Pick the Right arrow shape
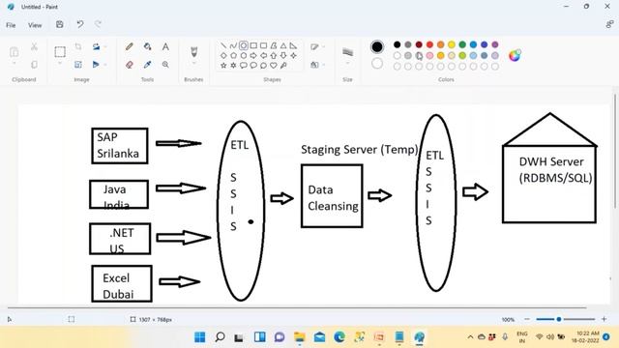Viewport: 619px width, 348px height. coord(253,56)
